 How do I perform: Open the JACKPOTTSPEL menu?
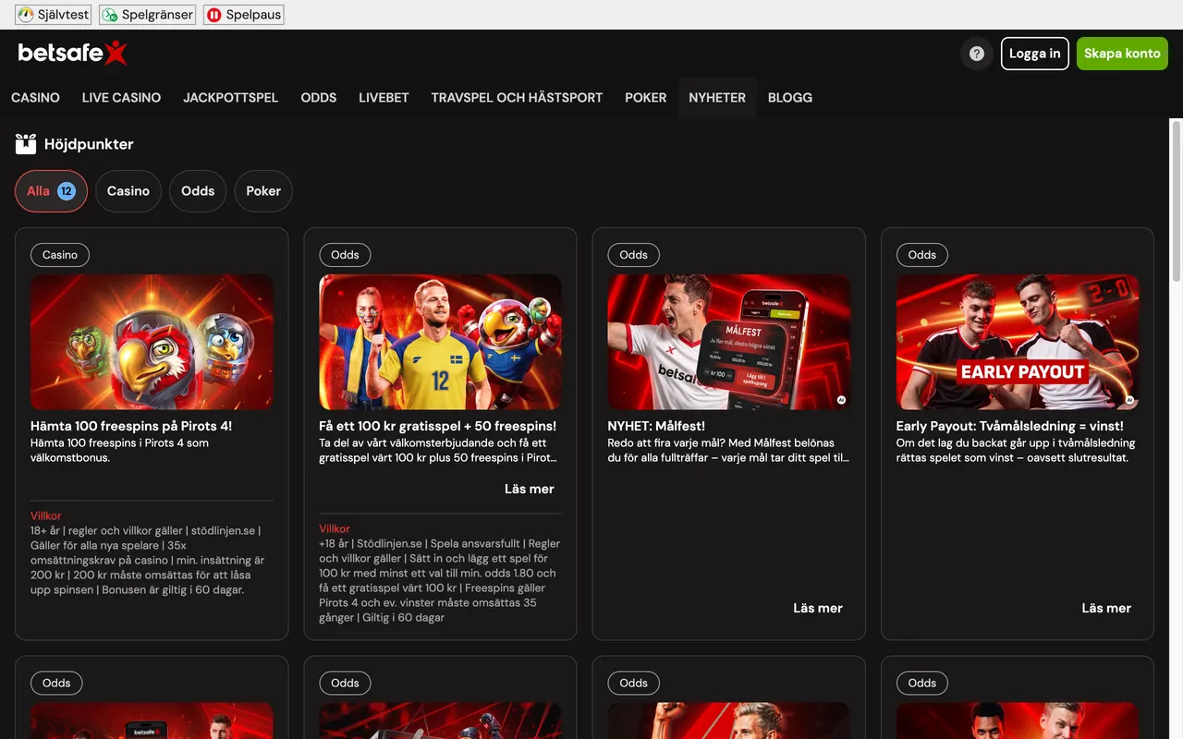231,98
